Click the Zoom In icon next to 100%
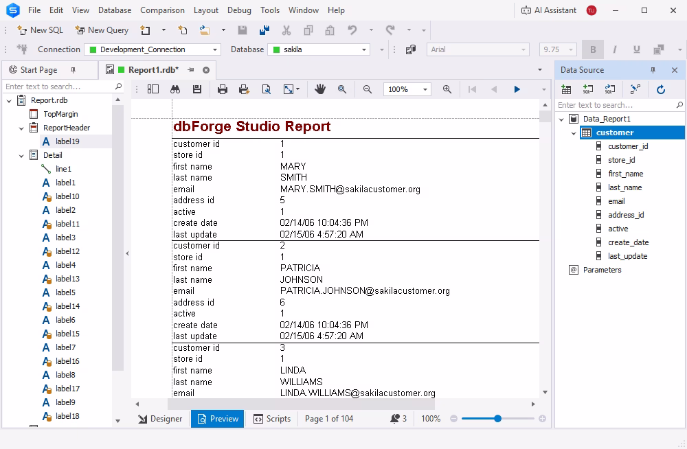 pyautogui.click(x=447, y=89)
